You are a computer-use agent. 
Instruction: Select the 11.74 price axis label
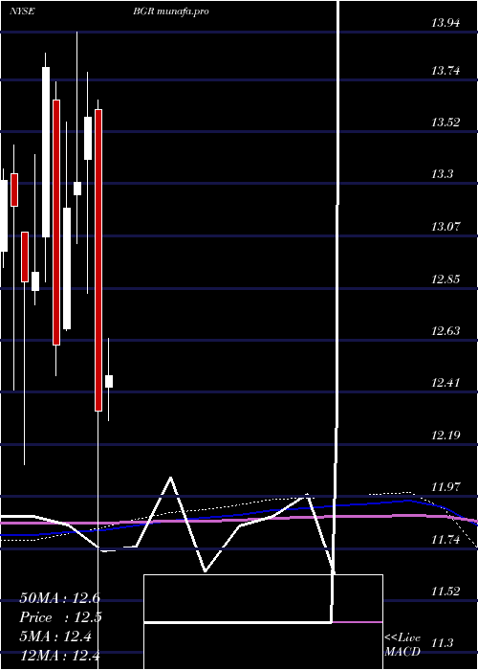pyautogui.click(x=445, y=540)
